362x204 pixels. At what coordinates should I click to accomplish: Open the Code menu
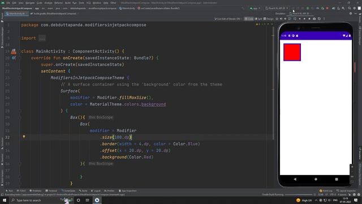point(40,3)
